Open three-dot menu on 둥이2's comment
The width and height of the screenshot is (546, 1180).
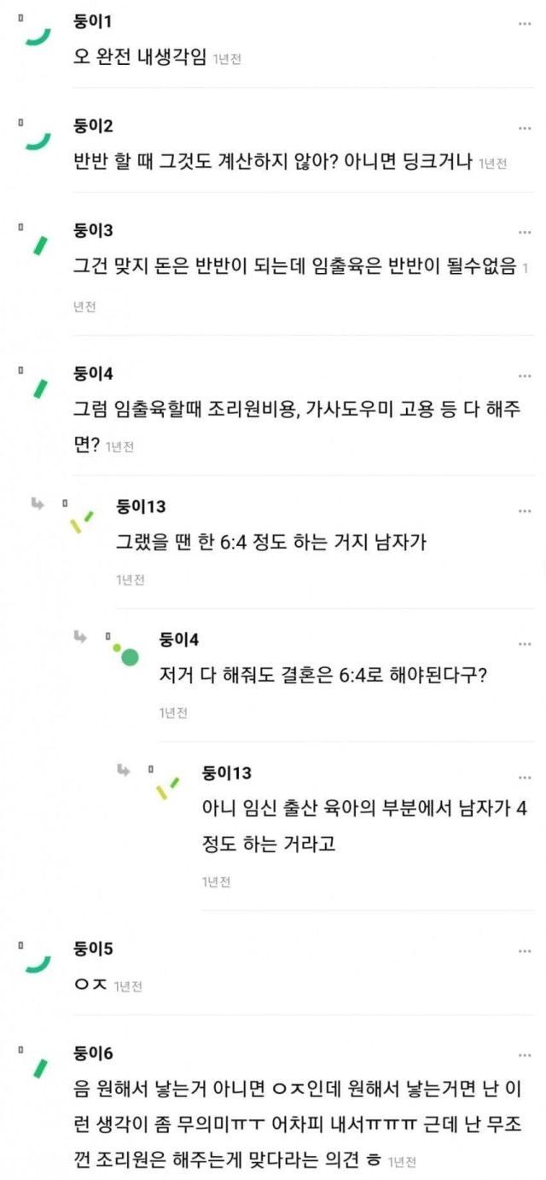point(525,128)
